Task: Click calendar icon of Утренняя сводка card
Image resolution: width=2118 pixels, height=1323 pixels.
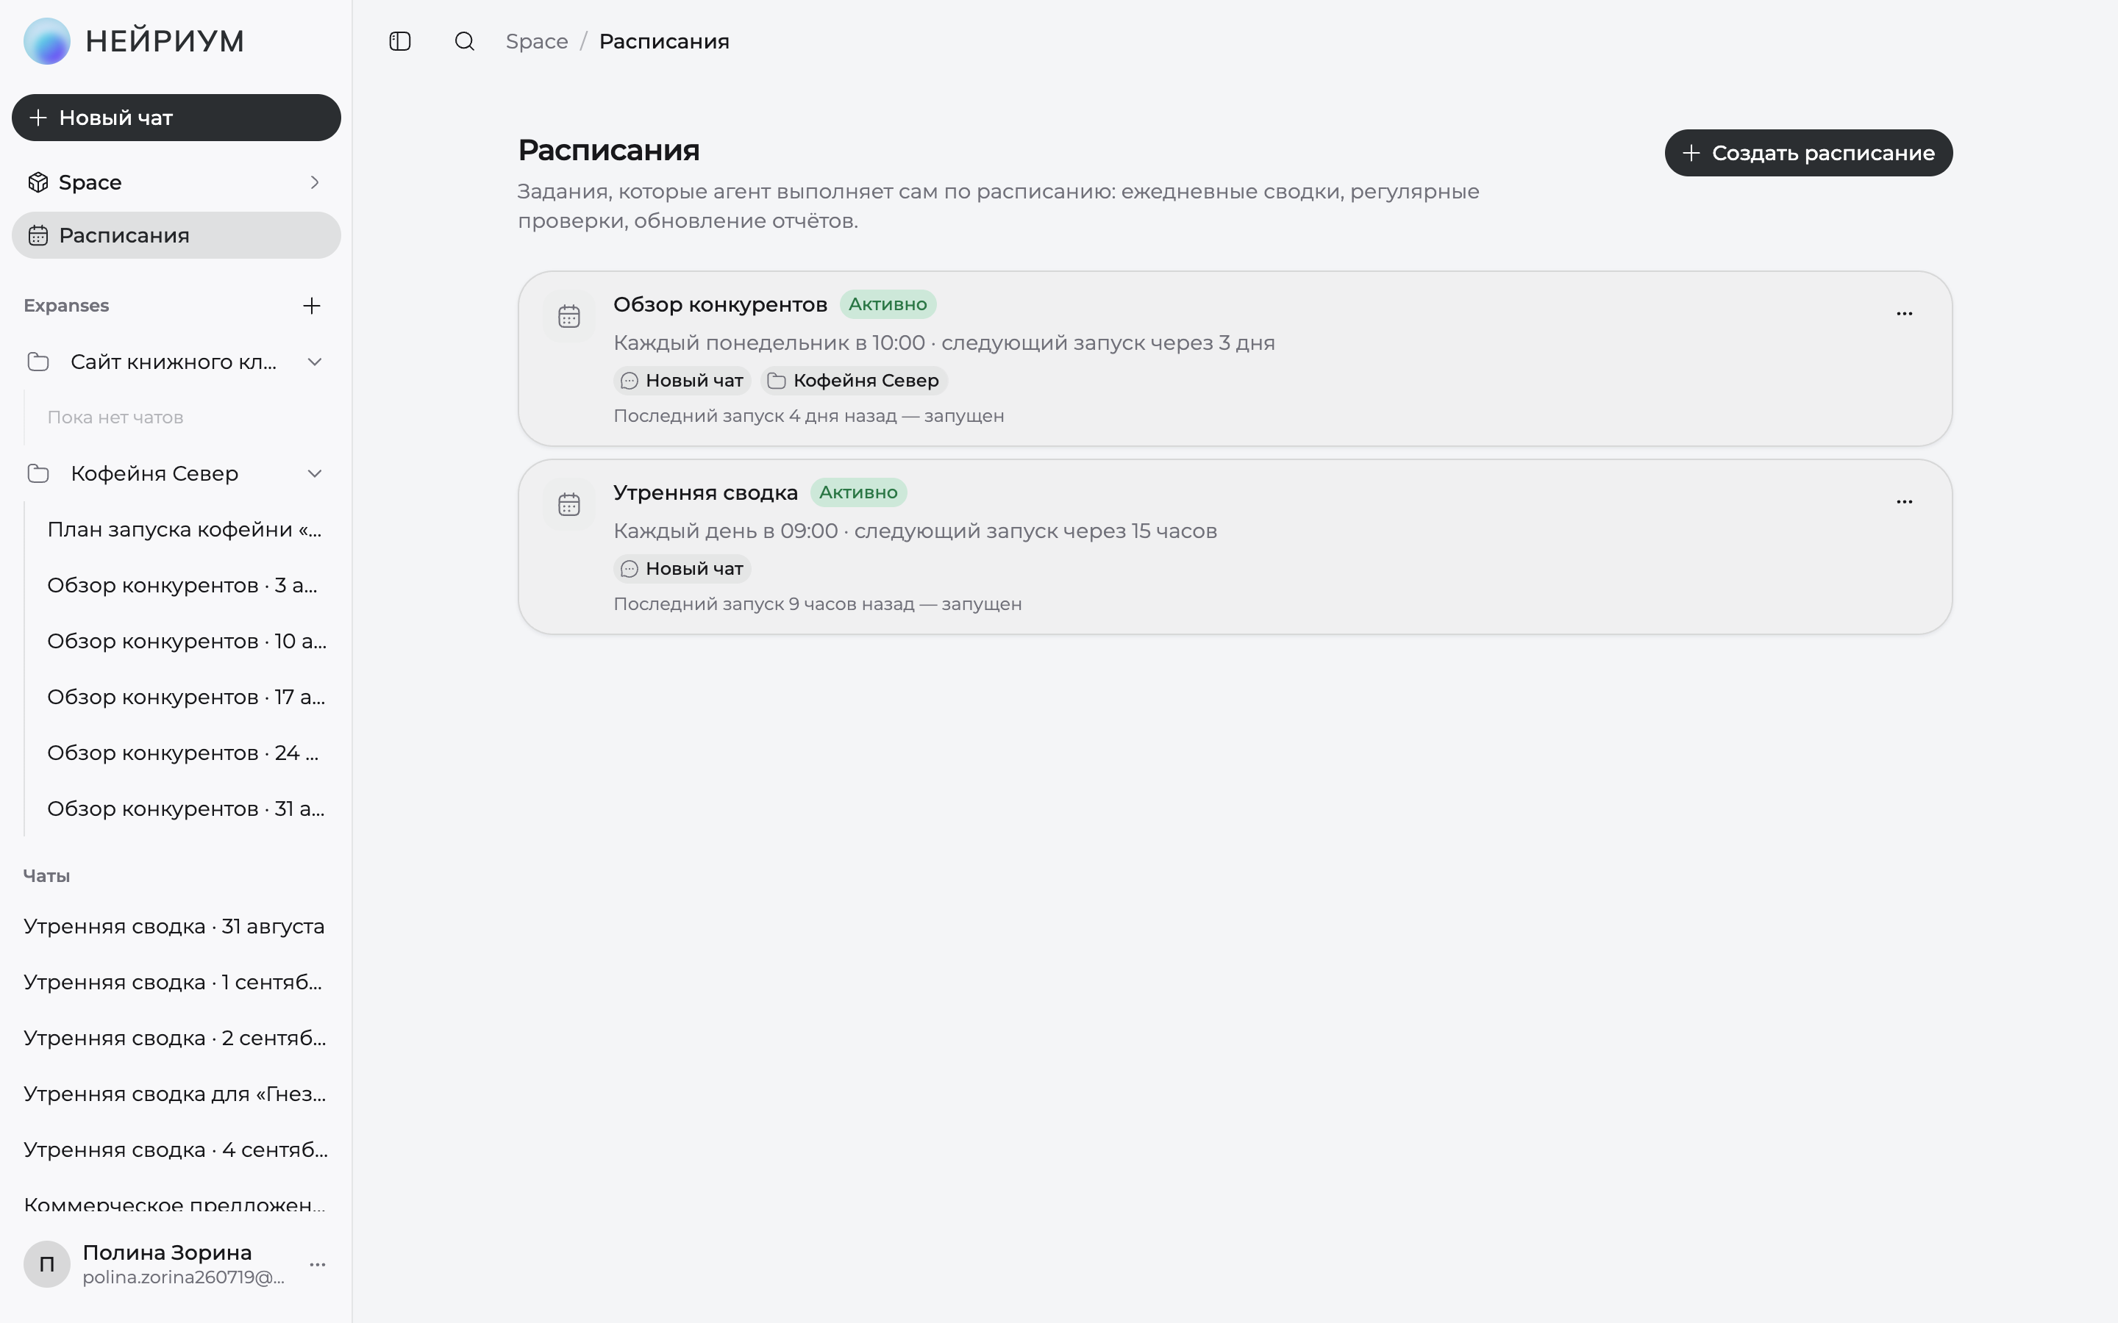Action: (x=569, y=504)
